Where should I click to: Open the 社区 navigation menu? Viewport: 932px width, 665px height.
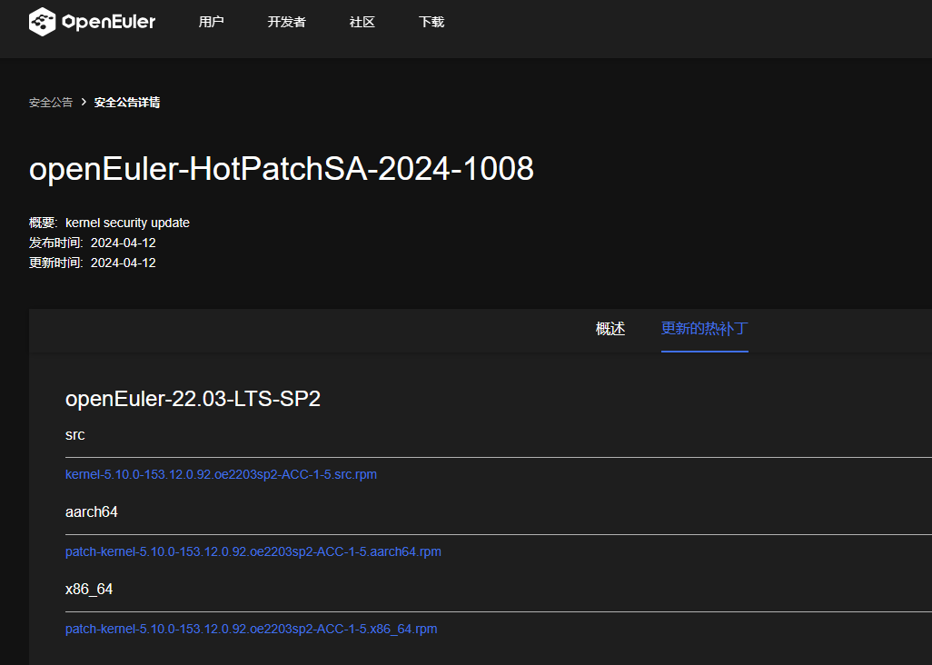[362, 22]
